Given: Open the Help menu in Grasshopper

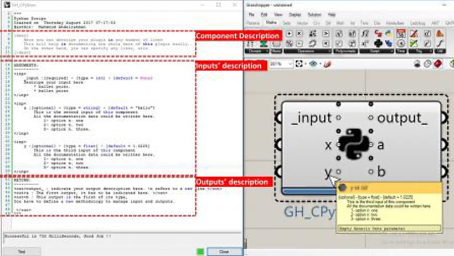Looking at the screenshot, I should tap(332, 14).
